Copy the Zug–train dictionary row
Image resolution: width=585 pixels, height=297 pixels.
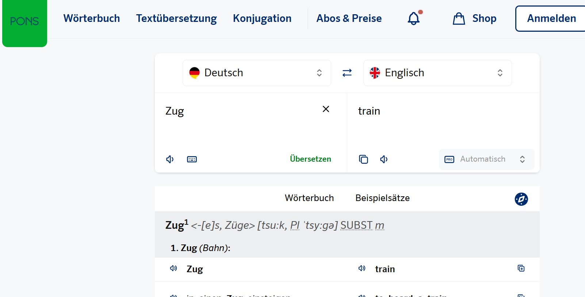point(521,269)
